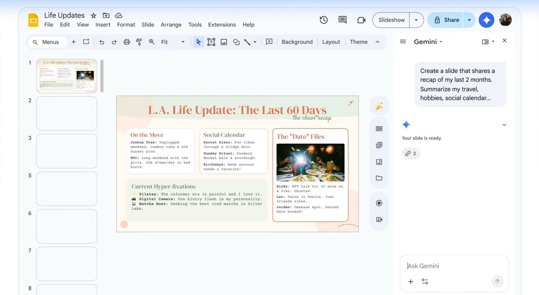Open the Insert menu
The height and width of the screenshot is (295, 539).
103,25
